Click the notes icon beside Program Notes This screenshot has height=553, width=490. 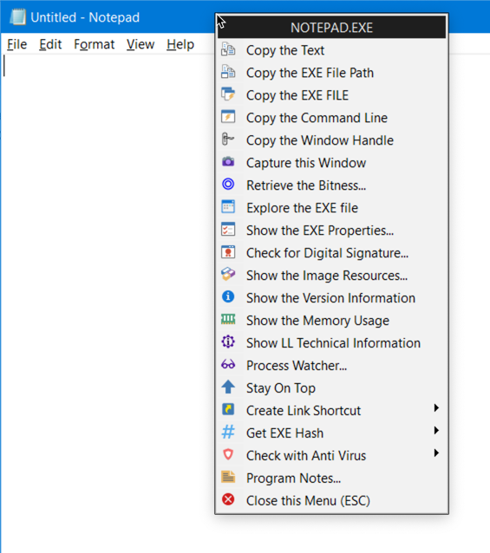[x=228, y=477]
